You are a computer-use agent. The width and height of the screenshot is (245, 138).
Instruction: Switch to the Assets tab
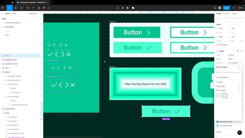pos(14,14)
